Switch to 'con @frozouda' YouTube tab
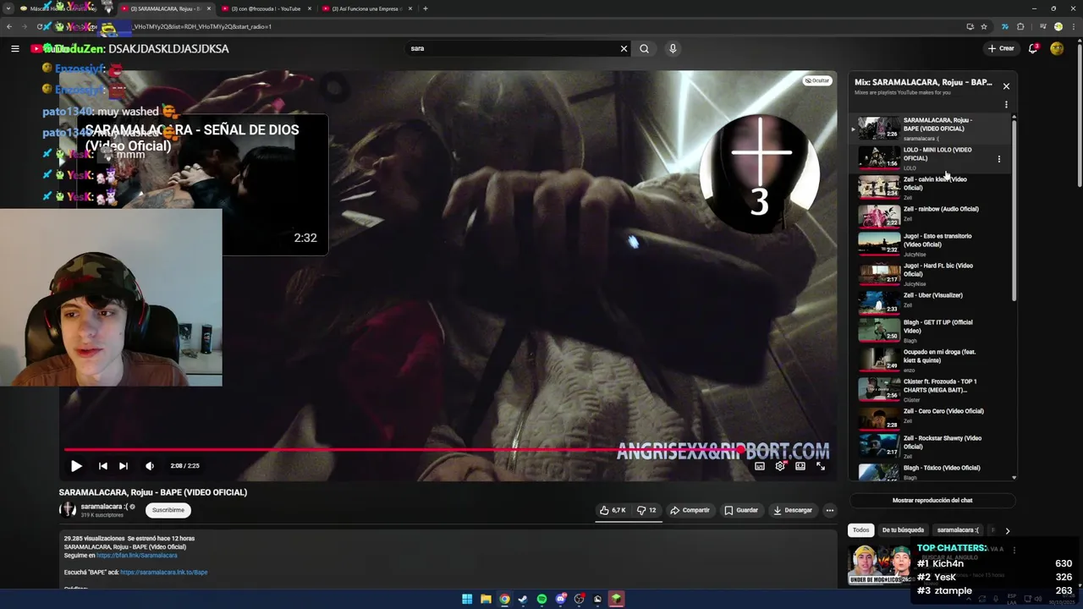The width and height of the screenshot is (1083, 609). pyautogui.click(x=266, y=8)
